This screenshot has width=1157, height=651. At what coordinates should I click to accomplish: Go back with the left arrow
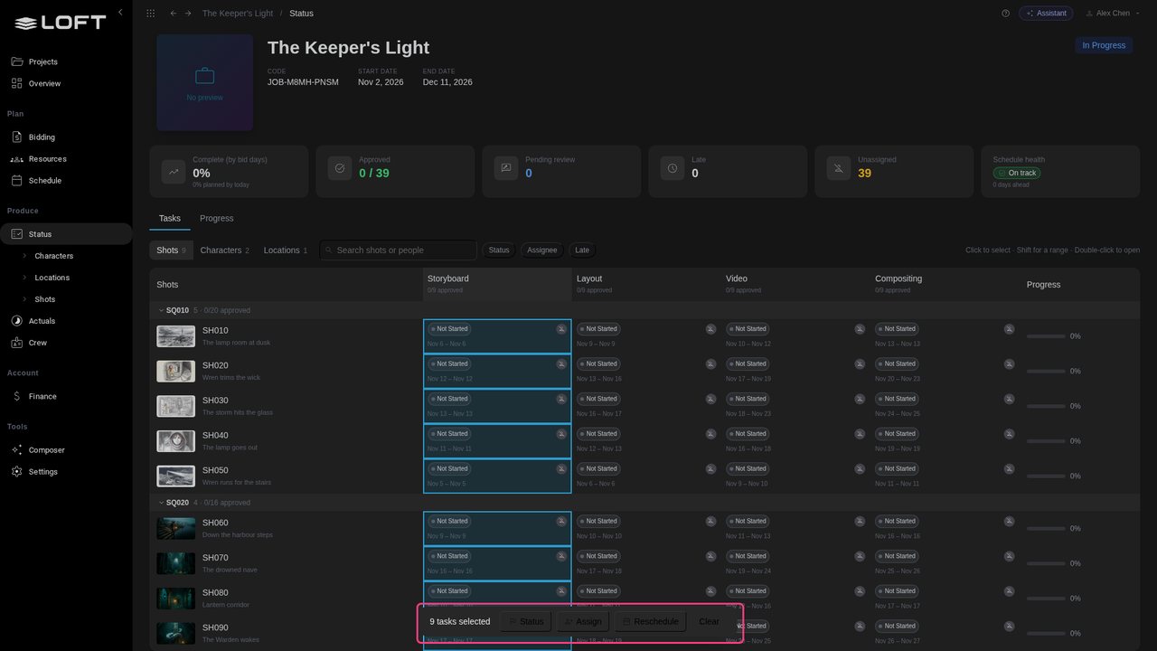coord(174,14)
